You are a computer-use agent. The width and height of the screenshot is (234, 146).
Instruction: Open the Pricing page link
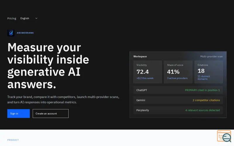pyautogui.click(x=12, y=18)
